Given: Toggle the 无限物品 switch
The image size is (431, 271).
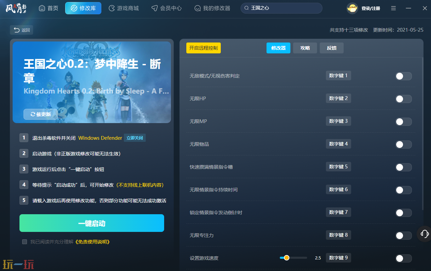Looking at the screenshot, I should (x=404, y=145).
